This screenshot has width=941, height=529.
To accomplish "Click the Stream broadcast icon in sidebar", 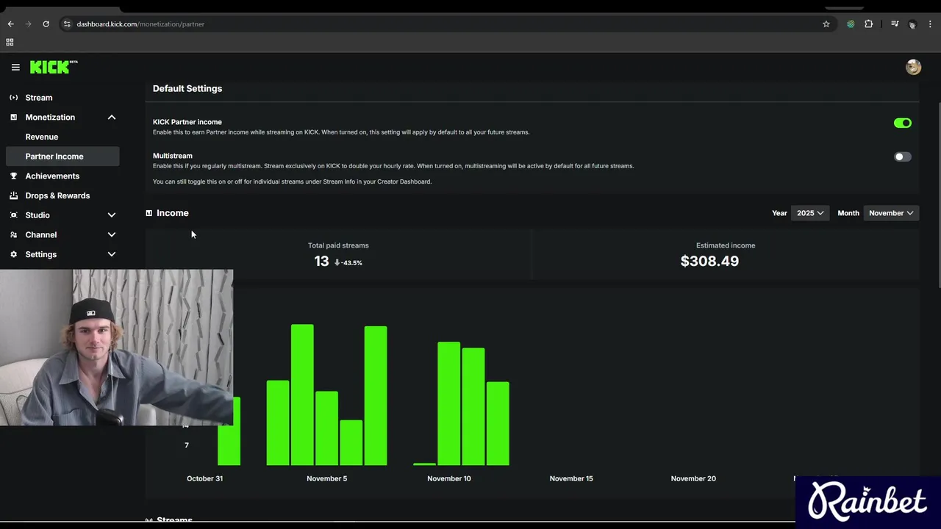I will pyautogui.click(x=13, y=98).
